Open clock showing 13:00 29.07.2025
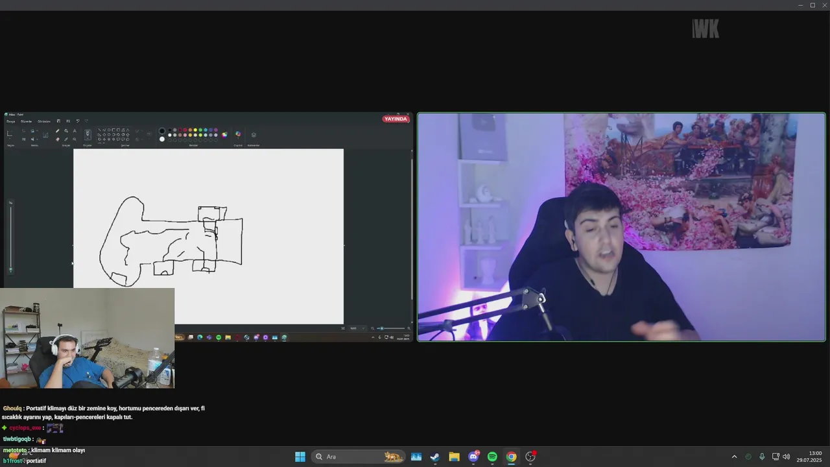 pyautogui.click(x=811, y=457)
